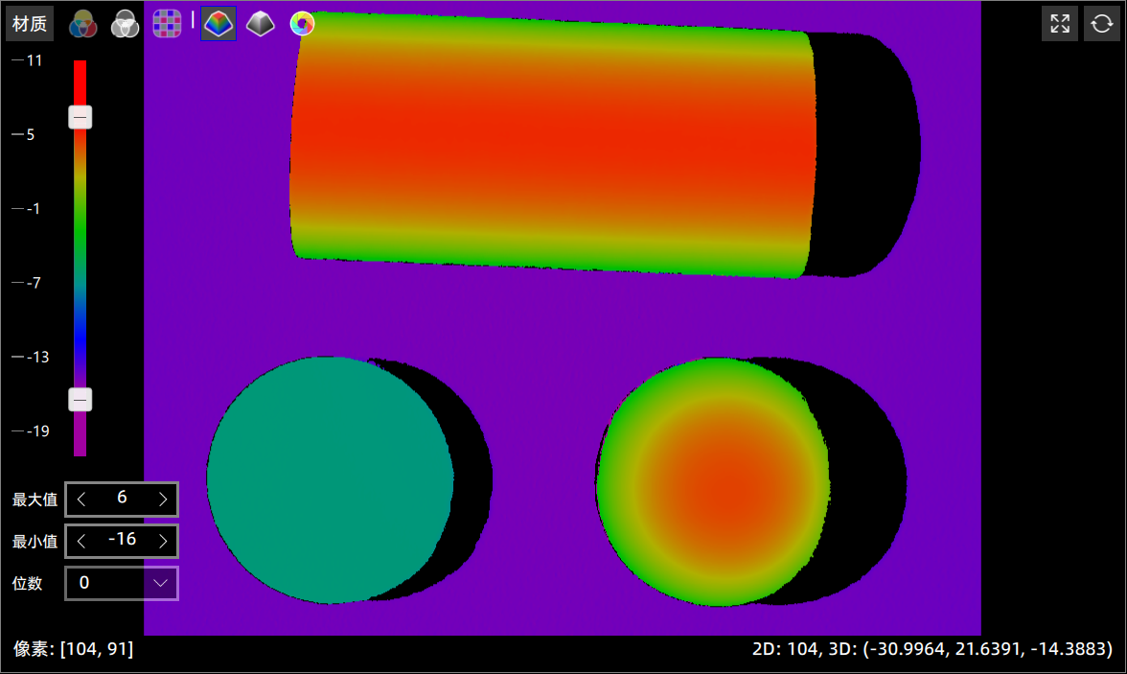Click the 材质 material button
This screenshot has height=674, width=1127.
click(x=30, y=24)
